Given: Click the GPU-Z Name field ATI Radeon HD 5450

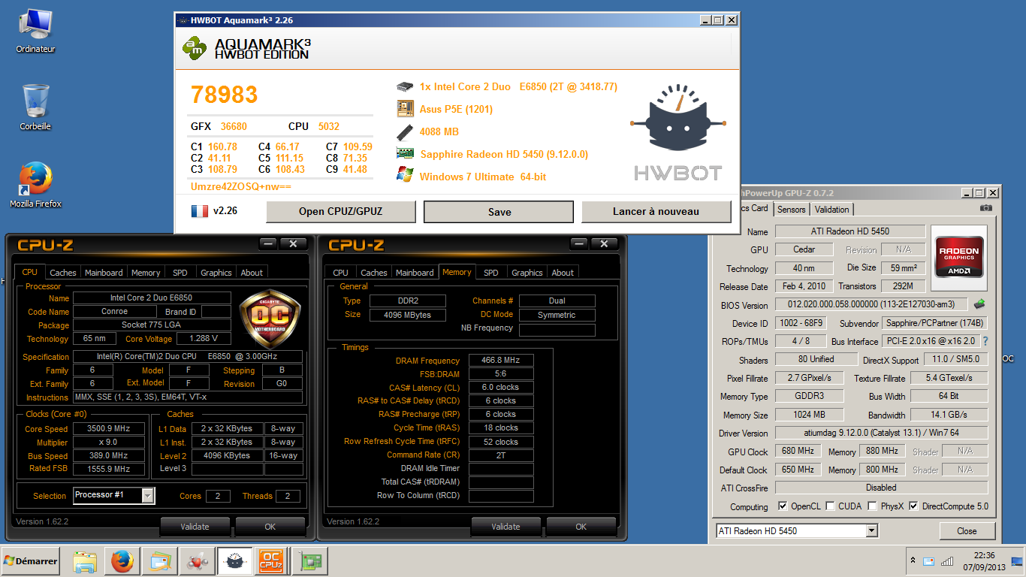Looking at the screenshot, I should click(x=850, y=231).
